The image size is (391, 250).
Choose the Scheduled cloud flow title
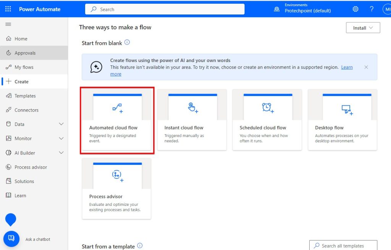pyautogui.click(x=263, y=127)
